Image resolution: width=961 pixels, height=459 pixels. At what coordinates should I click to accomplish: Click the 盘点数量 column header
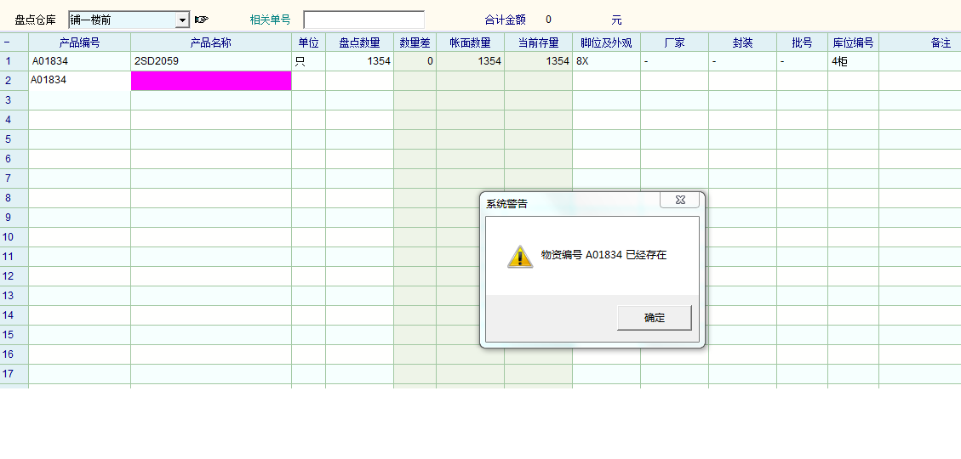point(359,42)
